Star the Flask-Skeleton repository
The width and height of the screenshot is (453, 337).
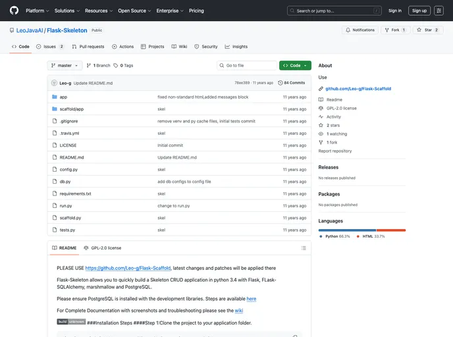[x=427, y=30]
